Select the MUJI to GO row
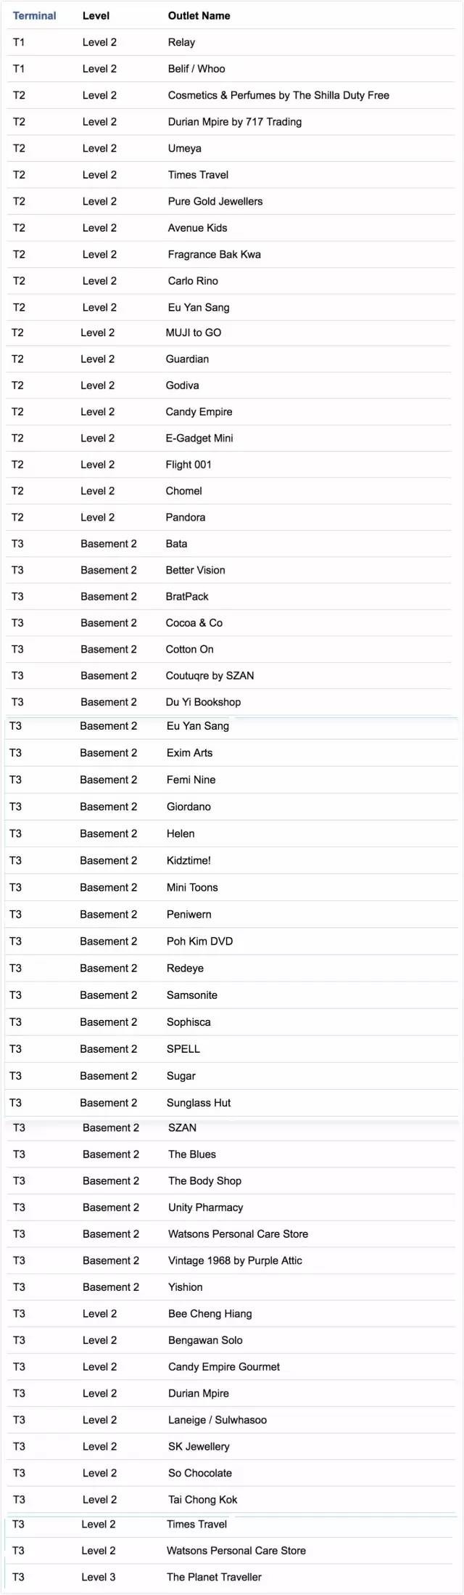Image resolution: width=464 pixels, height=1595 pixels. (x=194, y=333)
